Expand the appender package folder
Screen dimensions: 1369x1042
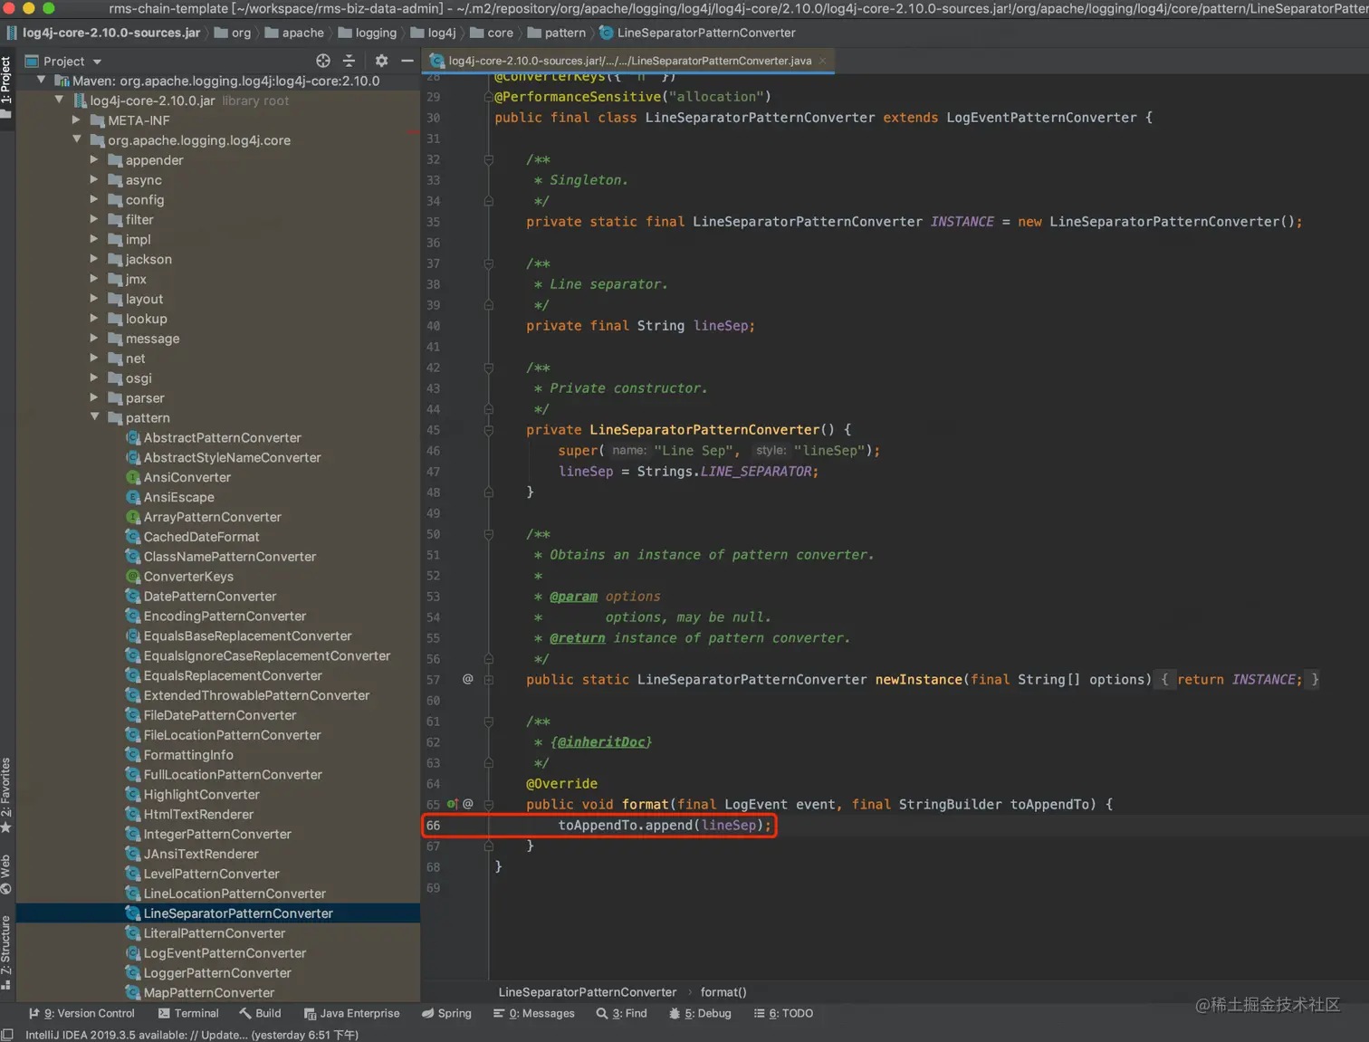pyautogui.click(x=94, y=160)
